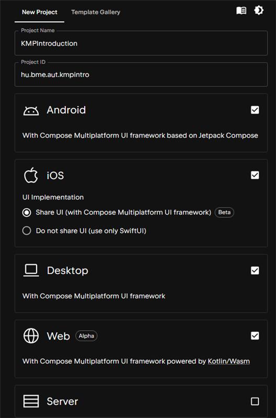Screen dimensions: 276x418
Task: Click the Desktop laptop icon
Action: coord(31,270)
